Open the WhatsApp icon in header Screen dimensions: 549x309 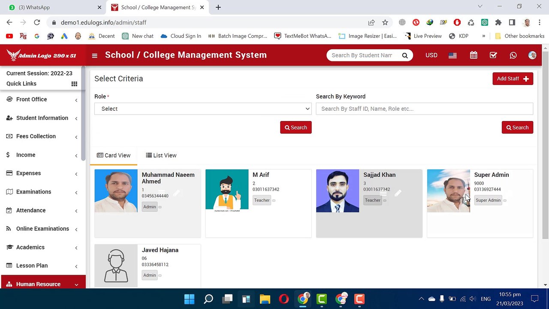point(513,55)
